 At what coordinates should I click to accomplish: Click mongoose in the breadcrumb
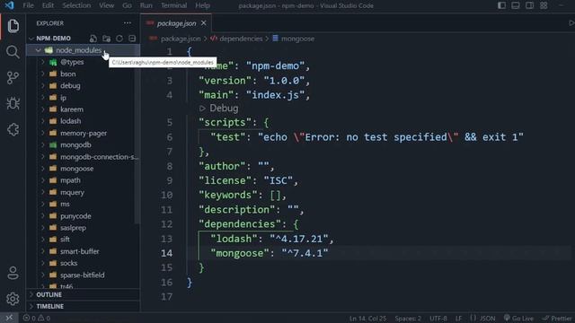(297, 39)
